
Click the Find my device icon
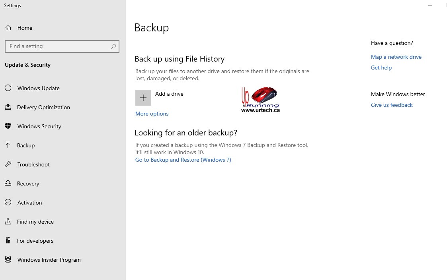pos(8,222)
